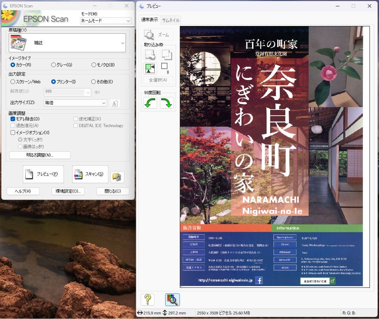Viewport: 379px width, 319px height.
Task: Select the グレー(G) image type radio button
Action: 54,65
